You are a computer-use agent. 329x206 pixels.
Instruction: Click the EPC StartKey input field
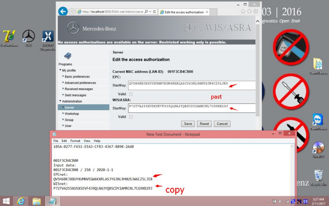pyautogui.click(x=191, y=85)
